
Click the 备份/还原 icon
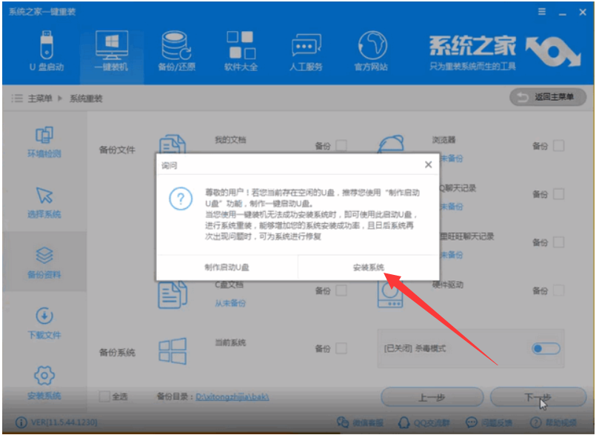[x=175, y=46]
